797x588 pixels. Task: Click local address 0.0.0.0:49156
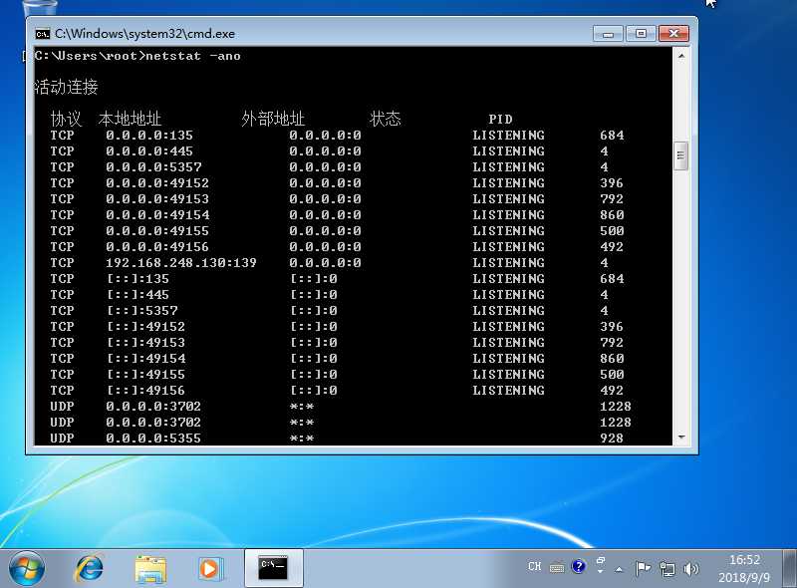pyautogui.click(x=157, y=247)
